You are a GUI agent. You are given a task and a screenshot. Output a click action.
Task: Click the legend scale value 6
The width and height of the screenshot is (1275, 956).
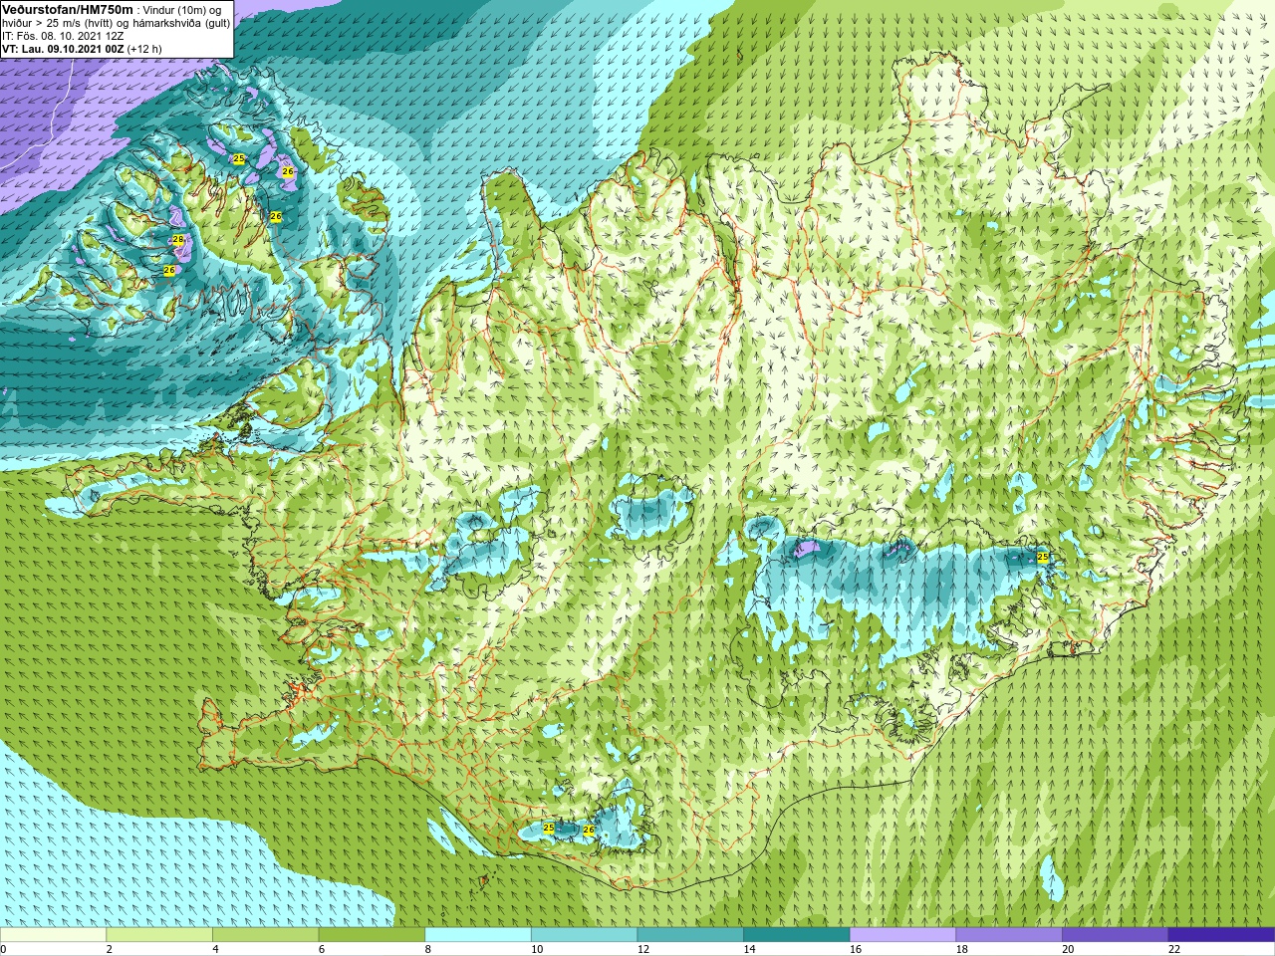click(x=322, y=950)
